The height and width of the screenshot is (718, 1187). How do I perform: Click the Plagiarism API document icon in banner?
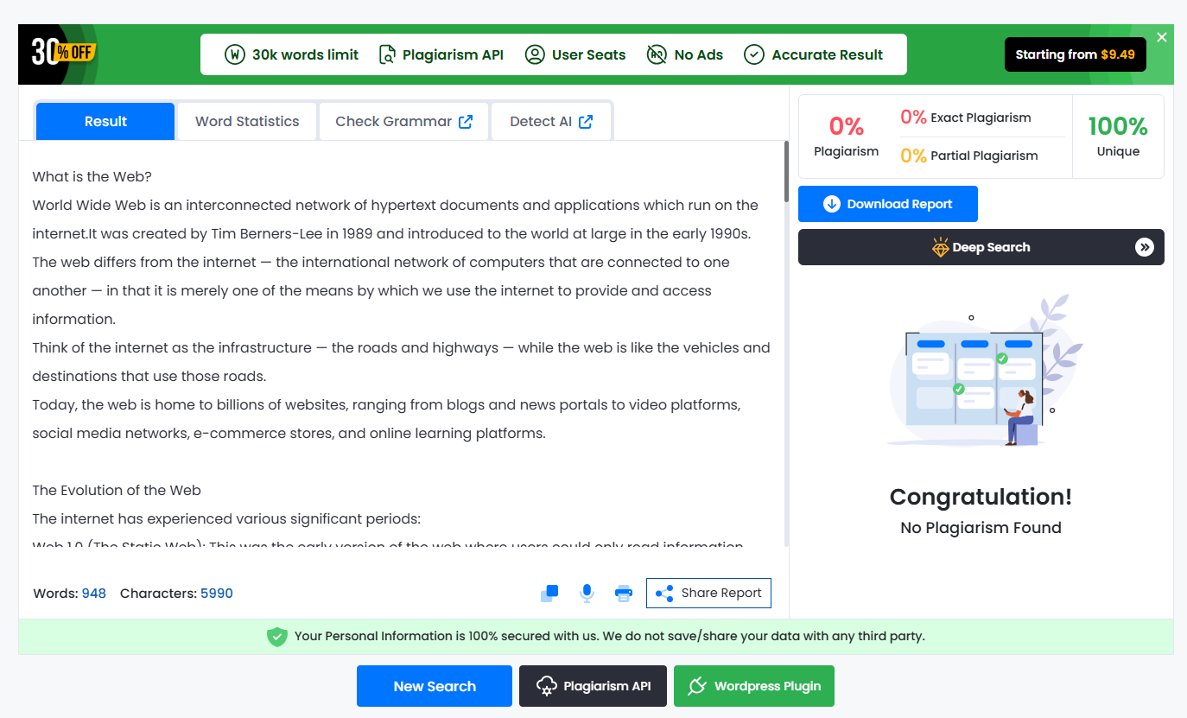[387, 54]
